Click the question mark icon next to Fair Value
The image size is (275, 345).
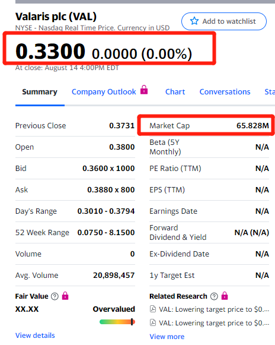[x=55, y=296]
